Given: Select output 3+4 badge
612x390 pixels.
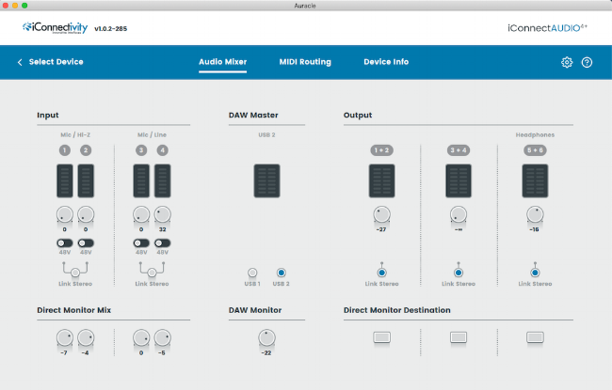Looking at the screenshot, I should (x=459, y=150).
